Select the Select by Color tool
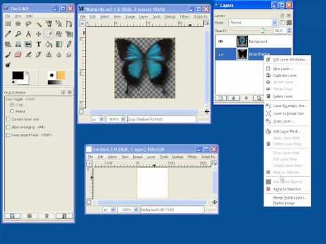The height and width of the screenshot is (244, 326). click(49, 24)
